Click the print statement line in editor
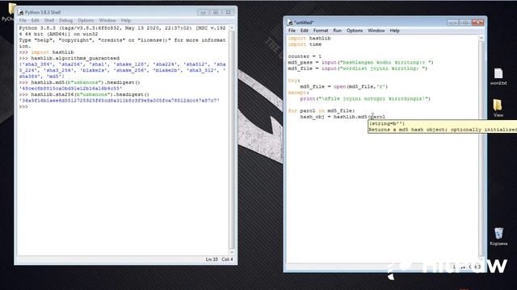The height and width of the screenshot is (290, 517). (x=365, y=98)
